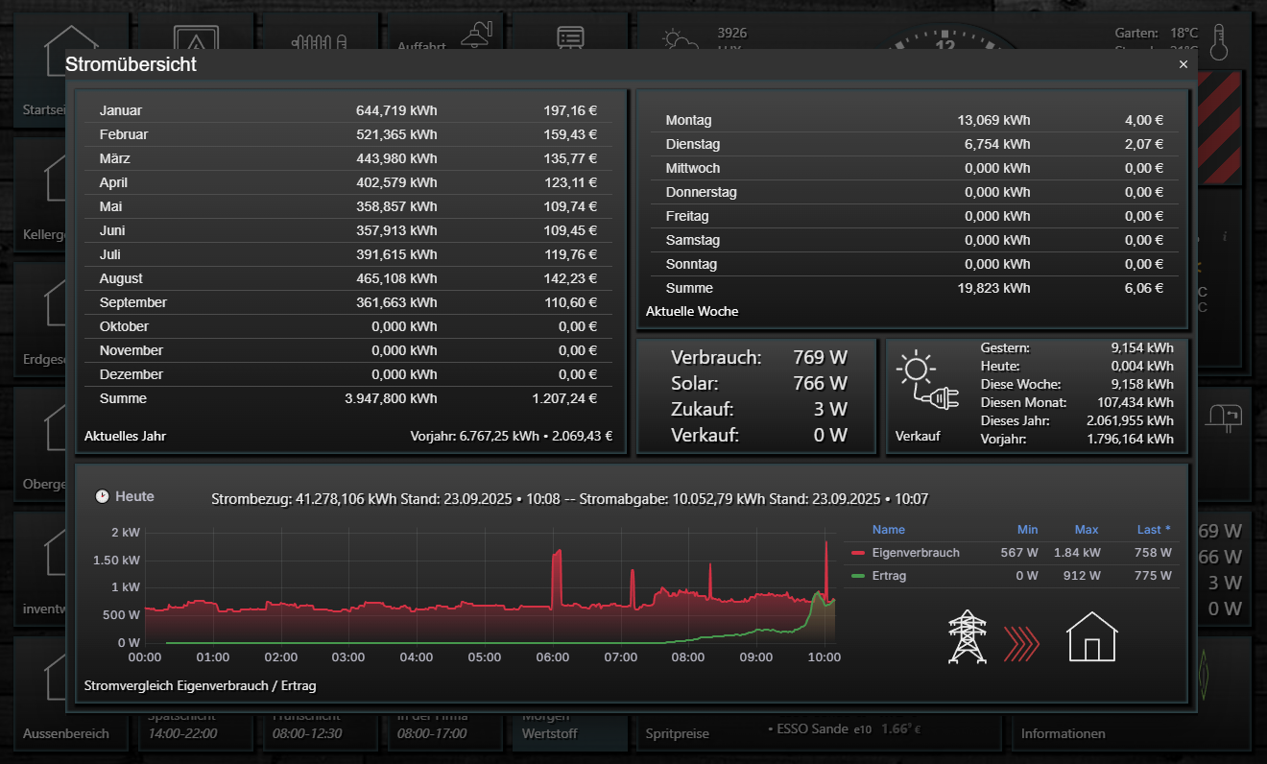Sort the legend by the Max column

1087,530
